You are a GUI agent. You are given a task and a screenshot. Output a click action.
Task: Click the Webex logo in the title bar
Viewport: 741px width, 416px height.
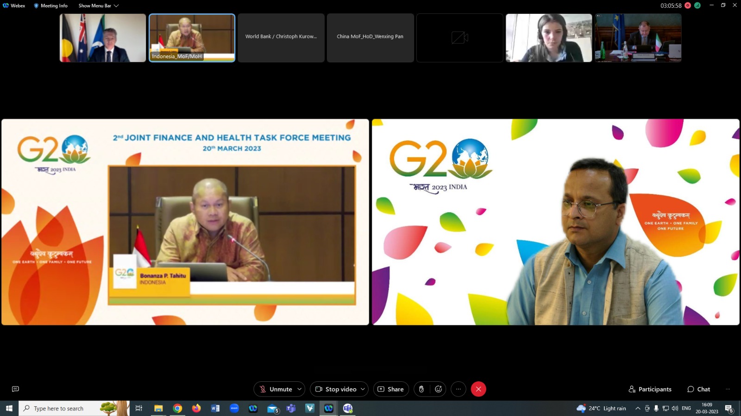[x=6, y=6]
